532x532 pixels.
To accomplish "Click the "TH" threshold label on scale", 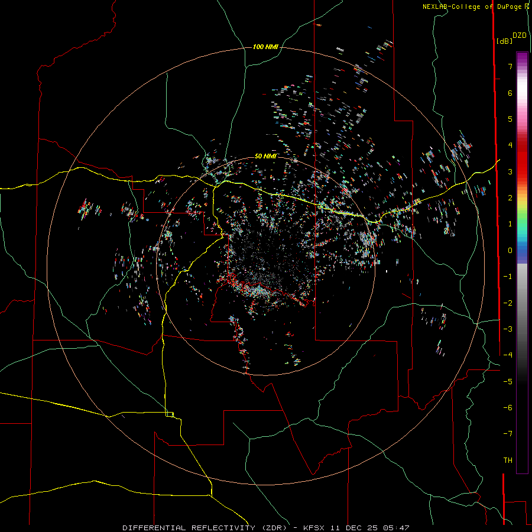I will (508, 460).
